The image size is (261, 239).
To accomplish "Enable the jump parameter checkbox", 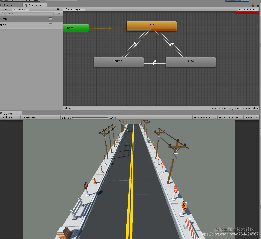I will coord(51,19).
